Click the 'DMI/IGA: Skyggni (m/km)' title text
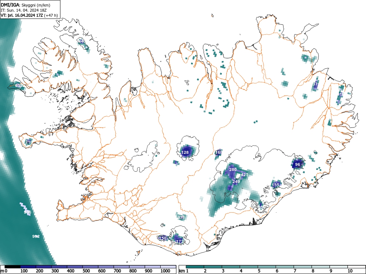 point(26,5)
